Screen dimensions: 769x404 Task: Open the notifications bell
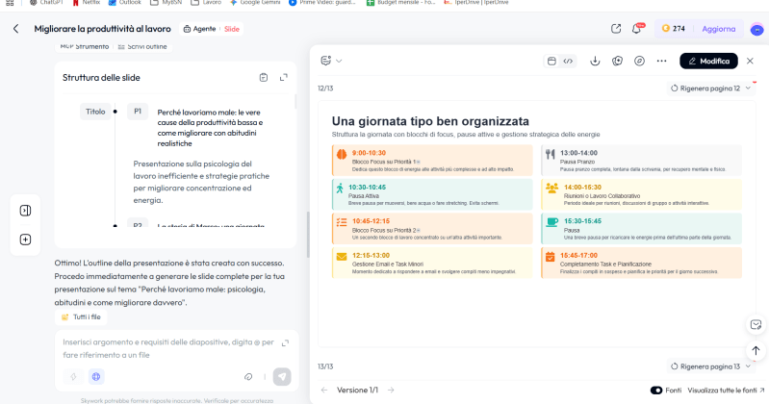point(636,29)
